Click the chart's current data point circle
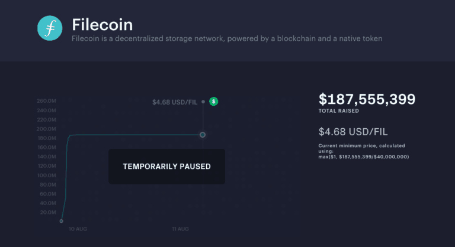The height and width of the screenshot is (247, 455). [203, 135]
